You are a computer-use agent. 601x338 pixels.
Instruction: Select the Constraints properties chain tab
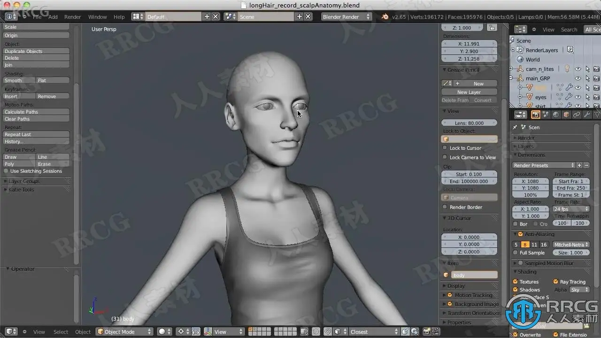(577, 115)
